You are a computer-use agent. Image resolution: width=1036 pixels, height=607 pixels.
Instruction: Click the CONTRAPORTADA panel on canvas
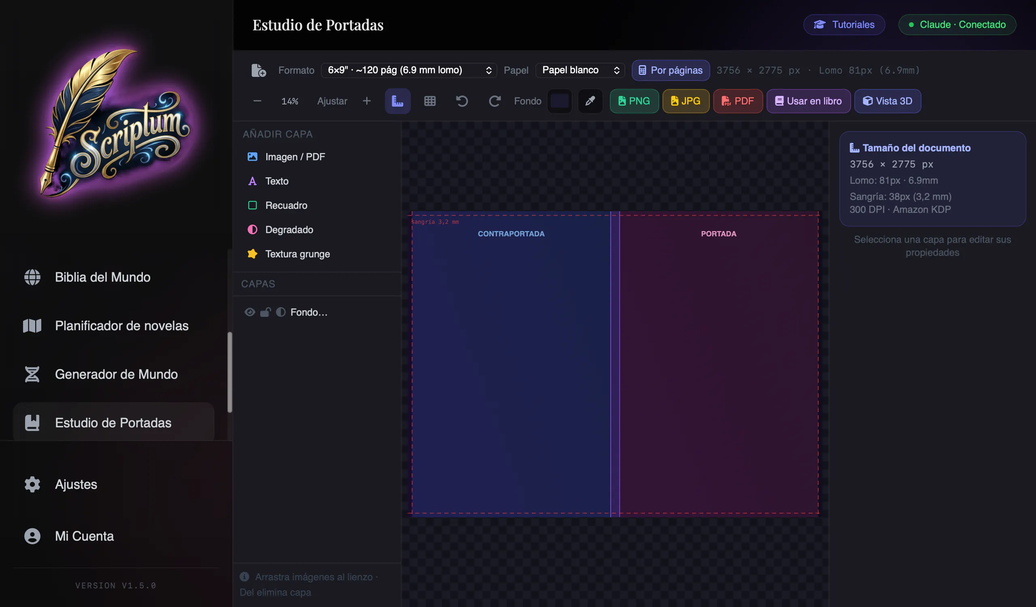tap(511, 364)
